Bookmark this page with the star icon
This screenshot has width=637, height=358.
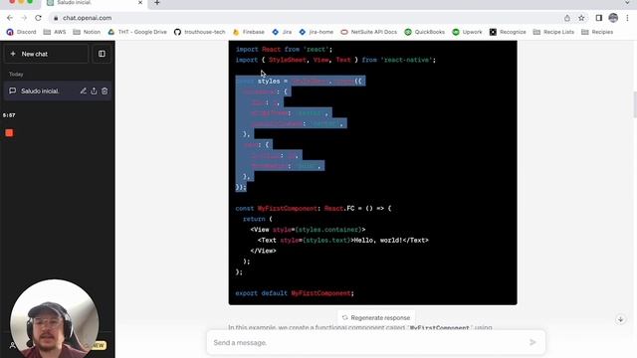[581, 18]
